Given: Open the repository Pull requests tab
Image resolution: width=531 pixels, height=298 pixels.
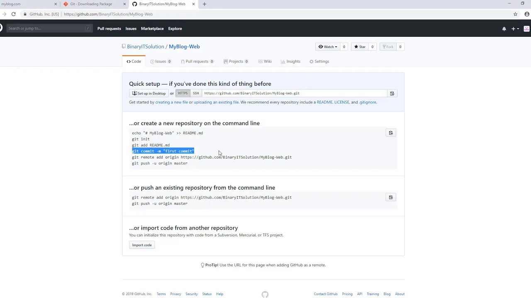Looking at the screenshot, I should point(197,61).
